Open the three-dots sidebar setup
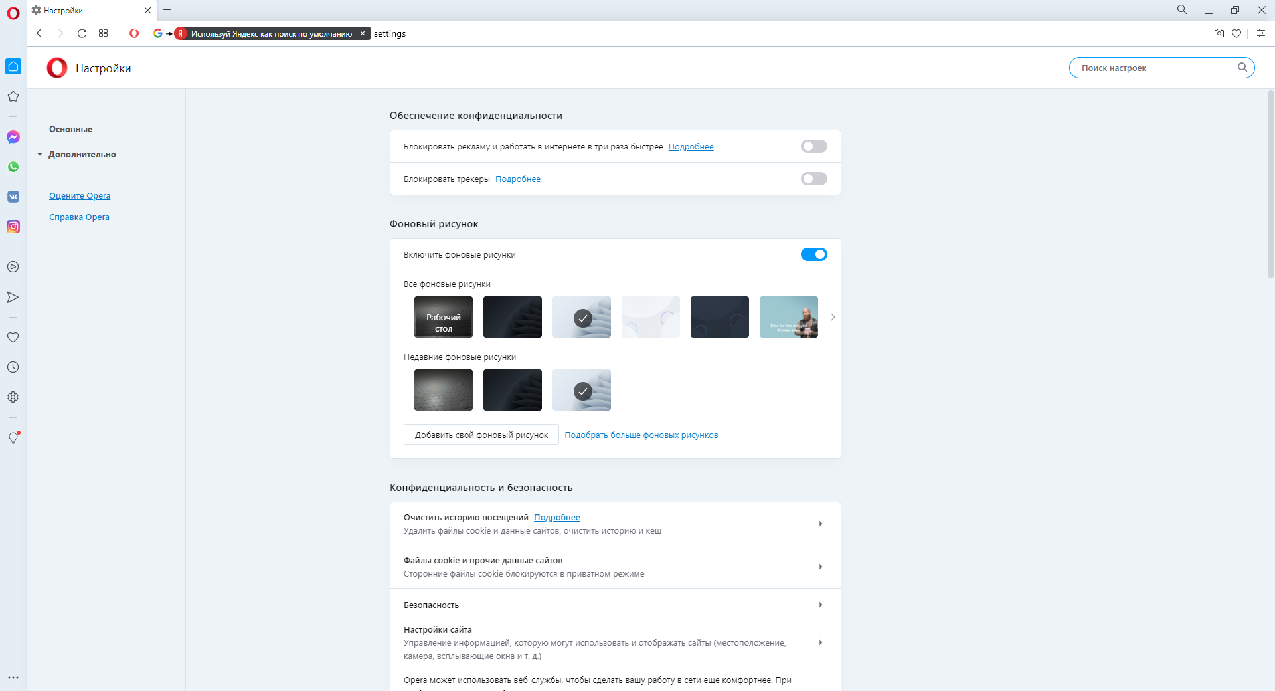 coord(13,678)
